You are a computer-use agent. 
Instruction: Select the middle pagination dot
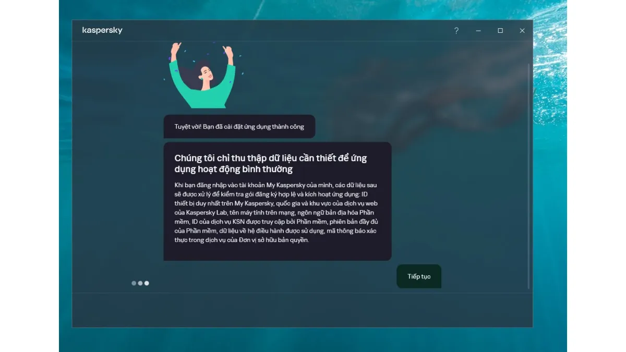(x=140, y=283)
